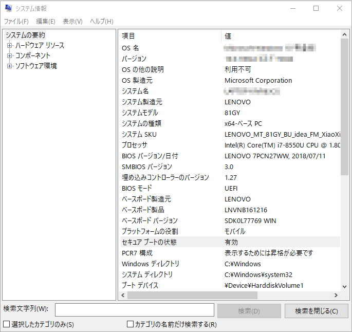Click the システム情報 app icon in title bar

[x=8, y=9]
